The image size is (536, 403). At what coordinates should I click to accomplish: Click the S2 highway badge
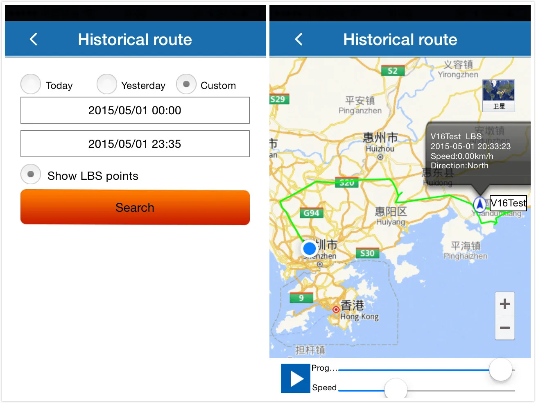(393, 70)
